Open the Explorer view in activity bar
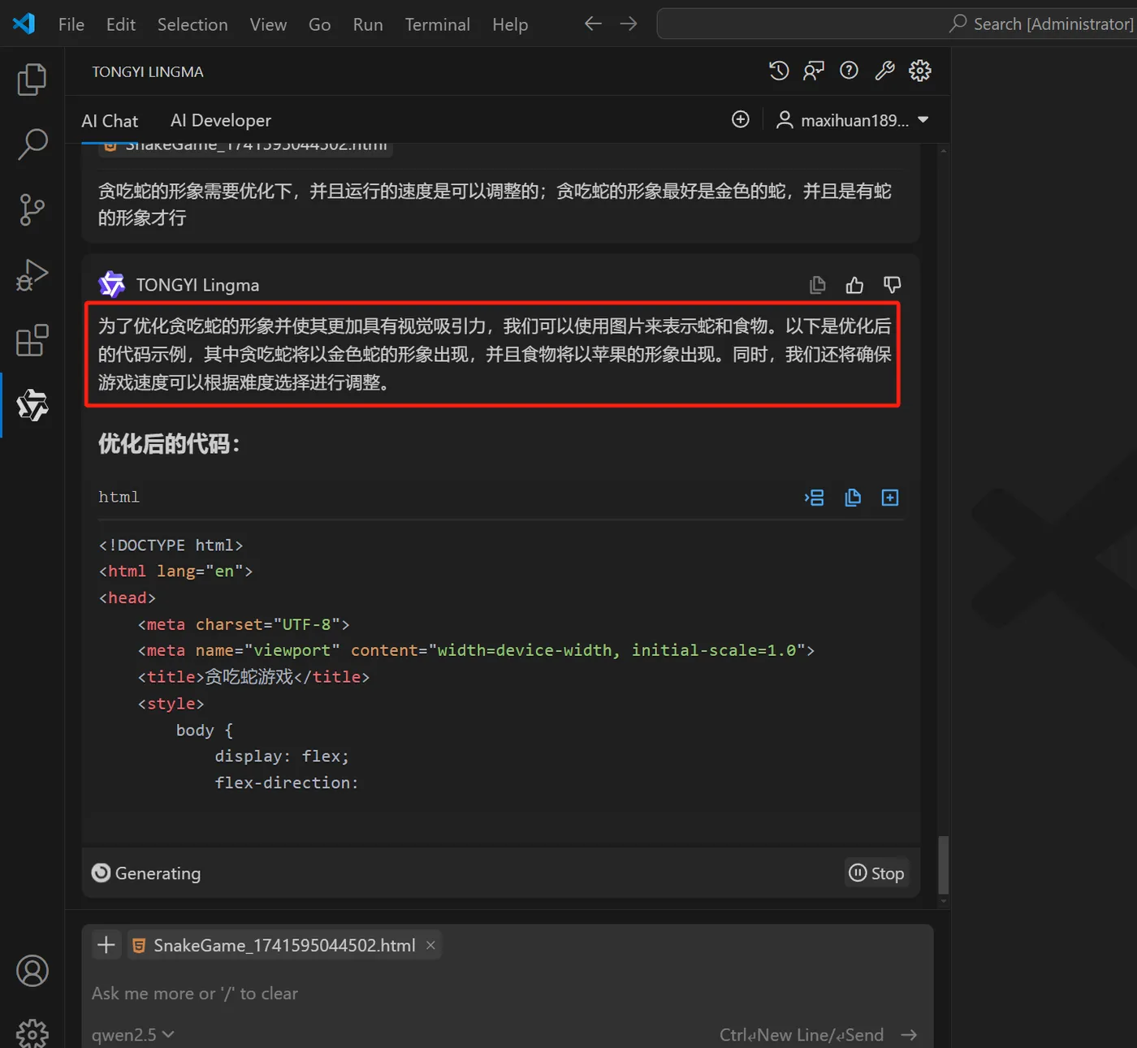1137x1048 pixels. click(x=32, y=80)
